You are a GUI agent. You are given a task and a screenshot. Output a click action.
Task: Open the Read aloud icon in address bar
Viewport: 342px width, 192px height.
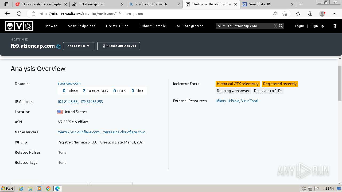(x=275, y=14)
